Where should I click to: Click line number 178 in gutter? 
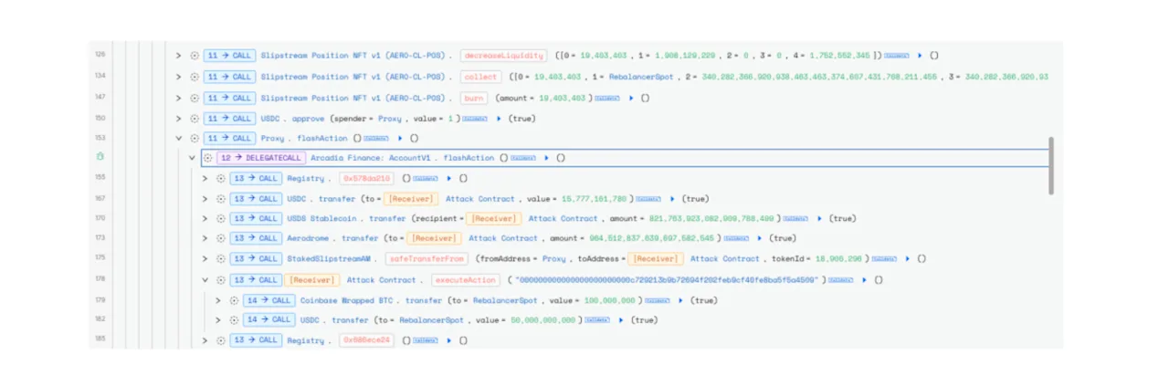tap(100, 280)
